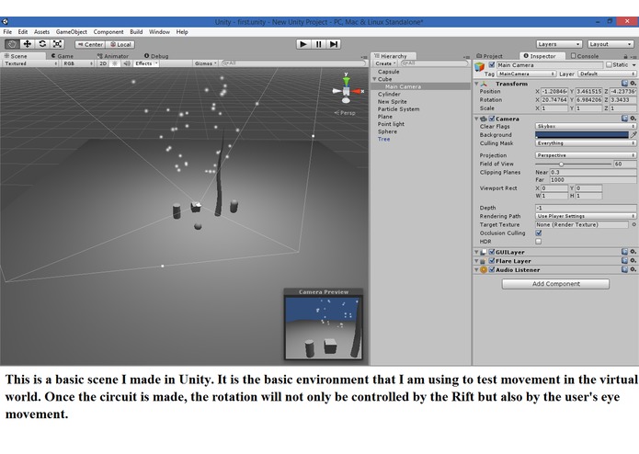Collapse the Transform component
Viewport: 639px width, 454px height.
point(476,84)
